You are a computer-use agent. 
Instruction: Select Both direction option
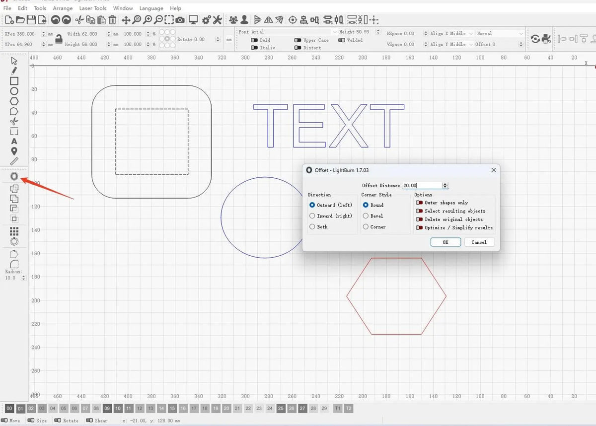point(318,227)
